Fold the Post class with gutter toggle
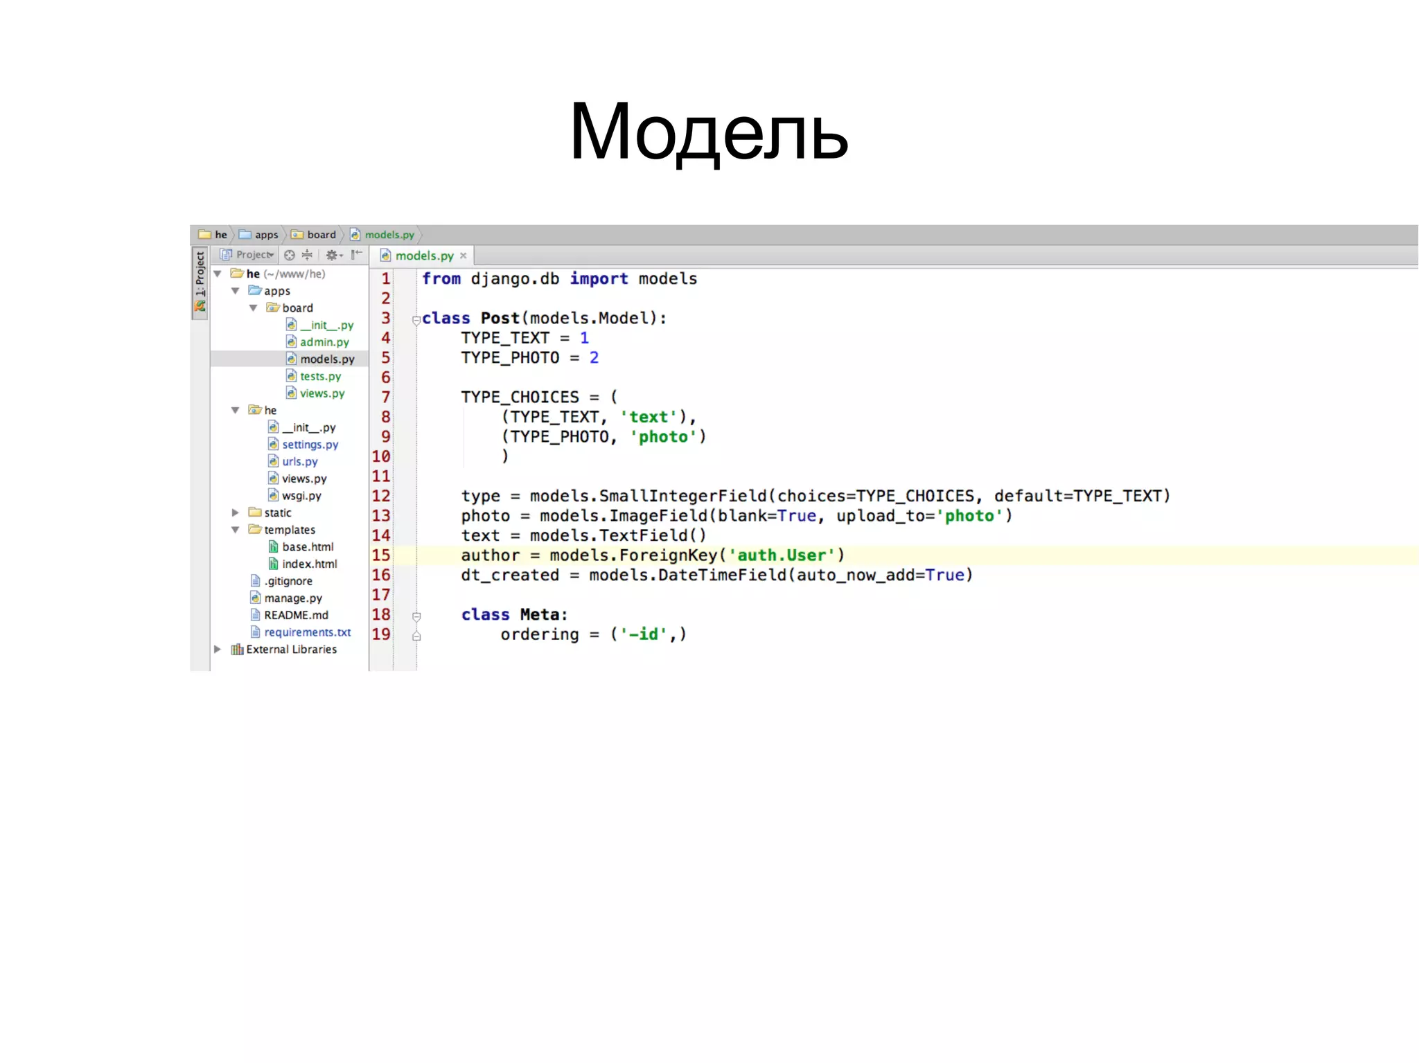This screenshot has width=1419, height=1063. pyautogui.click(x=416, y=320)
